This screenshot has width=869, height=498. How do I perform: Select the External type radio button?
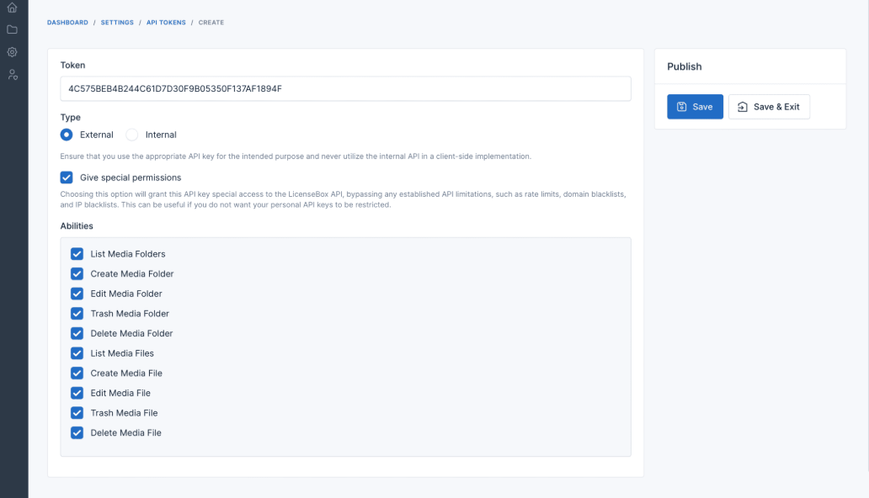(x=67, y=135)
